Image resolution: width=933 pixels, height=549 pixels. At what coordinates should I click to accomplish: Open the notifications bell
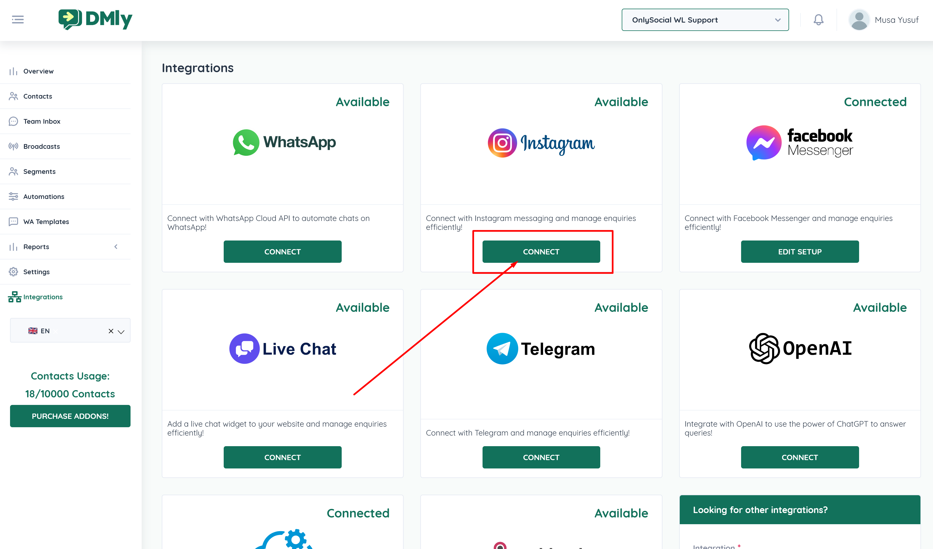(x=818, y=20)
